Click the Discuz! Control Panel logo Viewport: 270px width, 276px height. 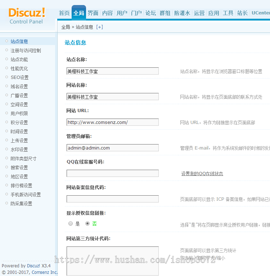point(27,16)
